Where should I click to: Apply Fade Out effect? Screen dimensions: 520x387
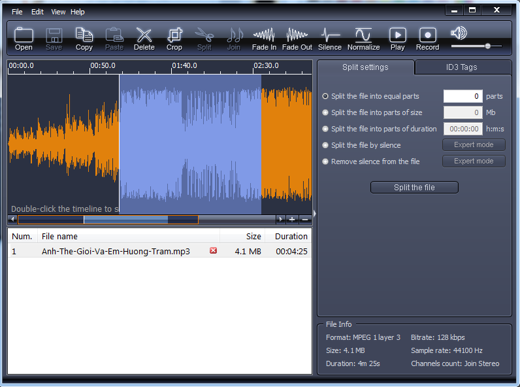297,39
